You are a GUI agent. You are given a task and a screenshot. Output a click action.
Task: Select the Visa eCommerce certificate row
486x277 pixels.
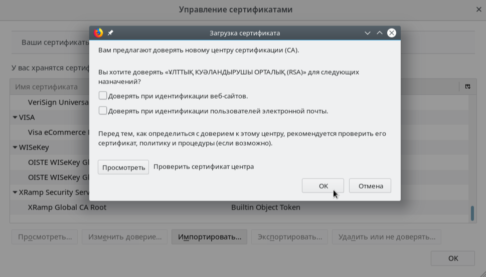click(50, 132)
